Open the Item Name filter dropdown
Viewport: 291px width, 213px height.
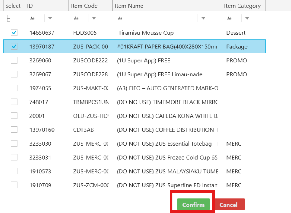[203, 18]
